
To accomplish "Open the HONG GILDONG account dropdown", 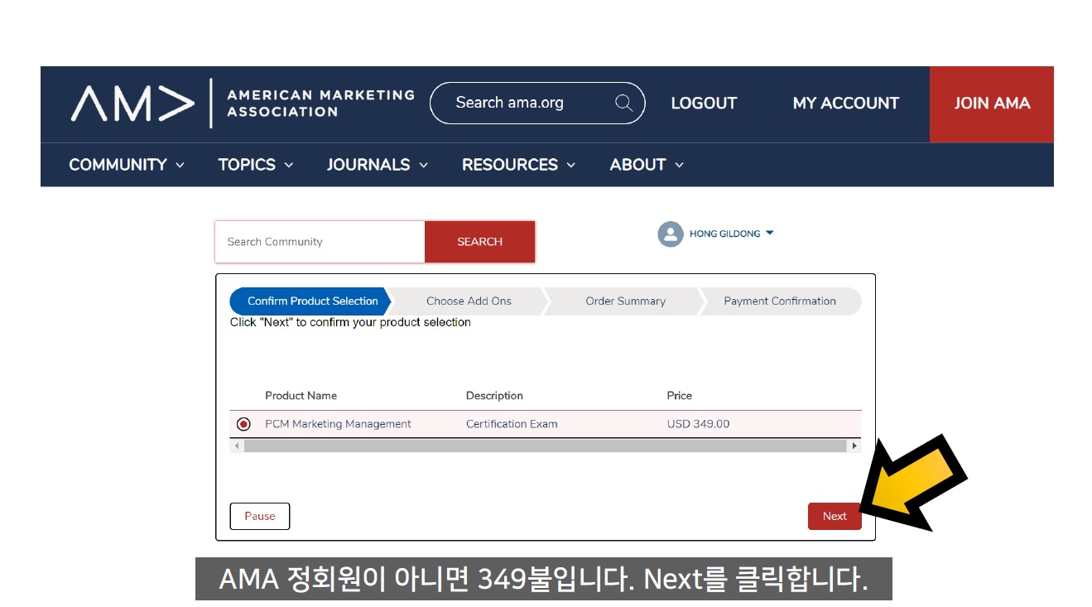I will [731, 234].
